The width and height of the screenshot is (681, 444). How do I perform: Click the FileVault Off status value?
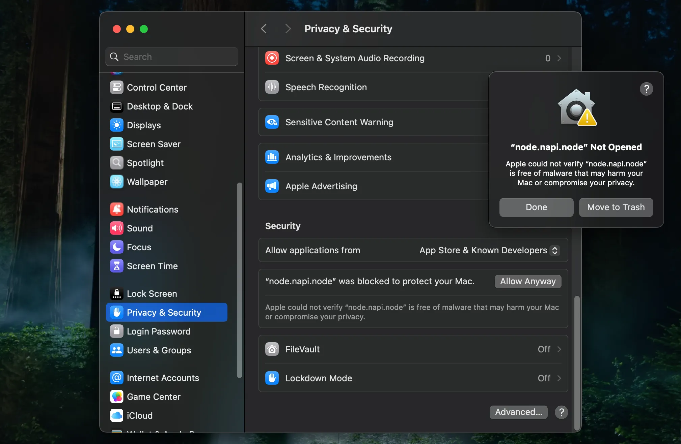click(544, 349)
